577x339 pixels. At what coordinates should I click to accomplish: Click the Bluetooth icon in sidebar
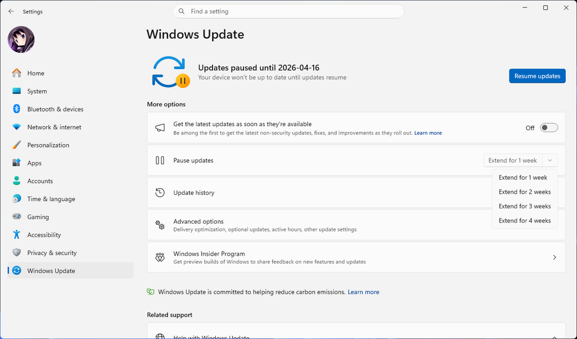tap(16, 109)
